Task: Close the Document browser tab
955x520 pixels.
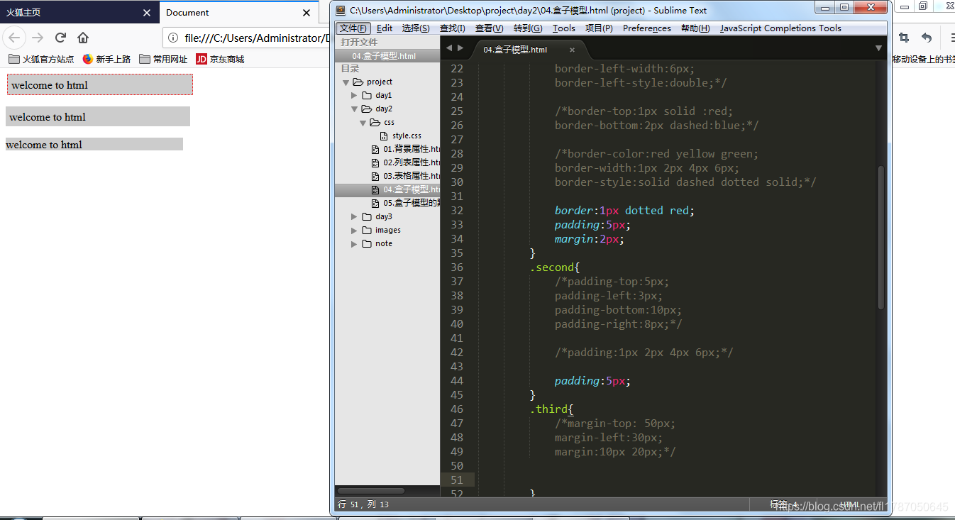Action: tap(307, 13)
